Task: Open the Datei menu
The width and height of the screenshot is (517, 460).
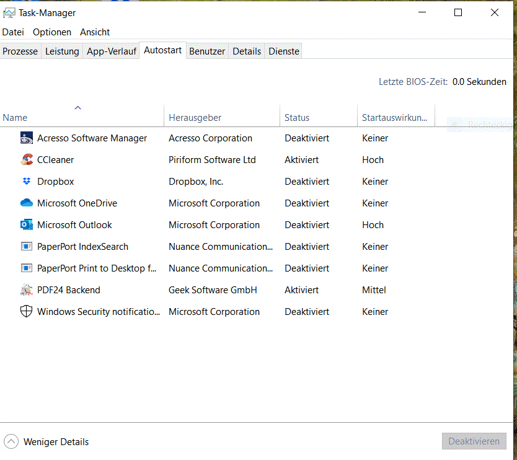Action: 13,32
